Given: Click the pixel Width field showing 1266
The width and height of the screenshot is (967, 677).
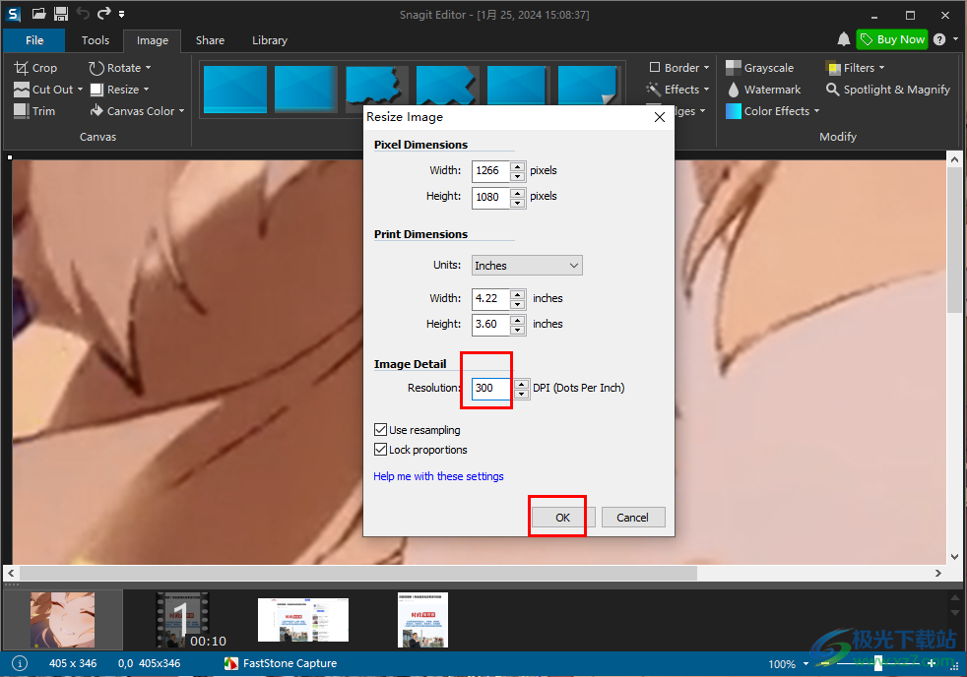Looking at the screenshot, I should [491, 170].
